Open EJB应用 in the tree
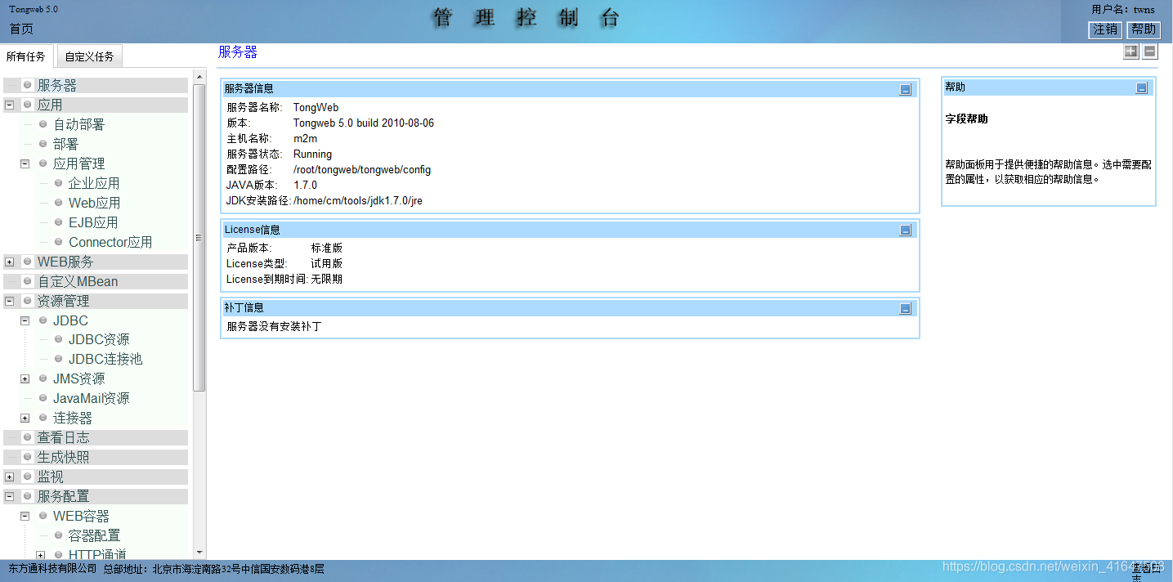1173x582 pixels. coord(93,222)
